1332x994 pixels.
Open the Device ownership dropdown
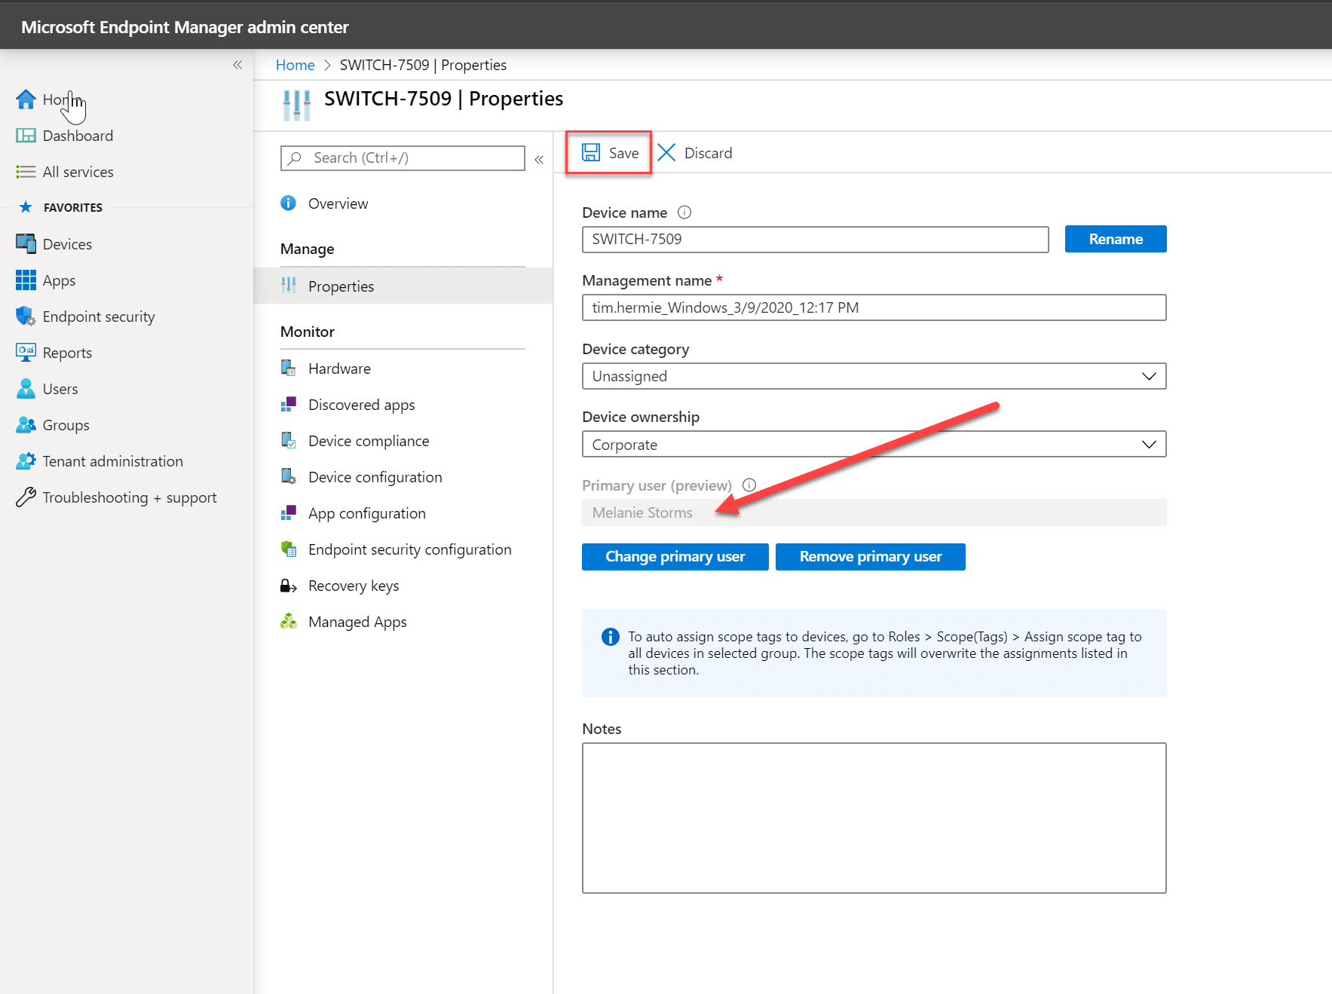[x=874, y=445]
